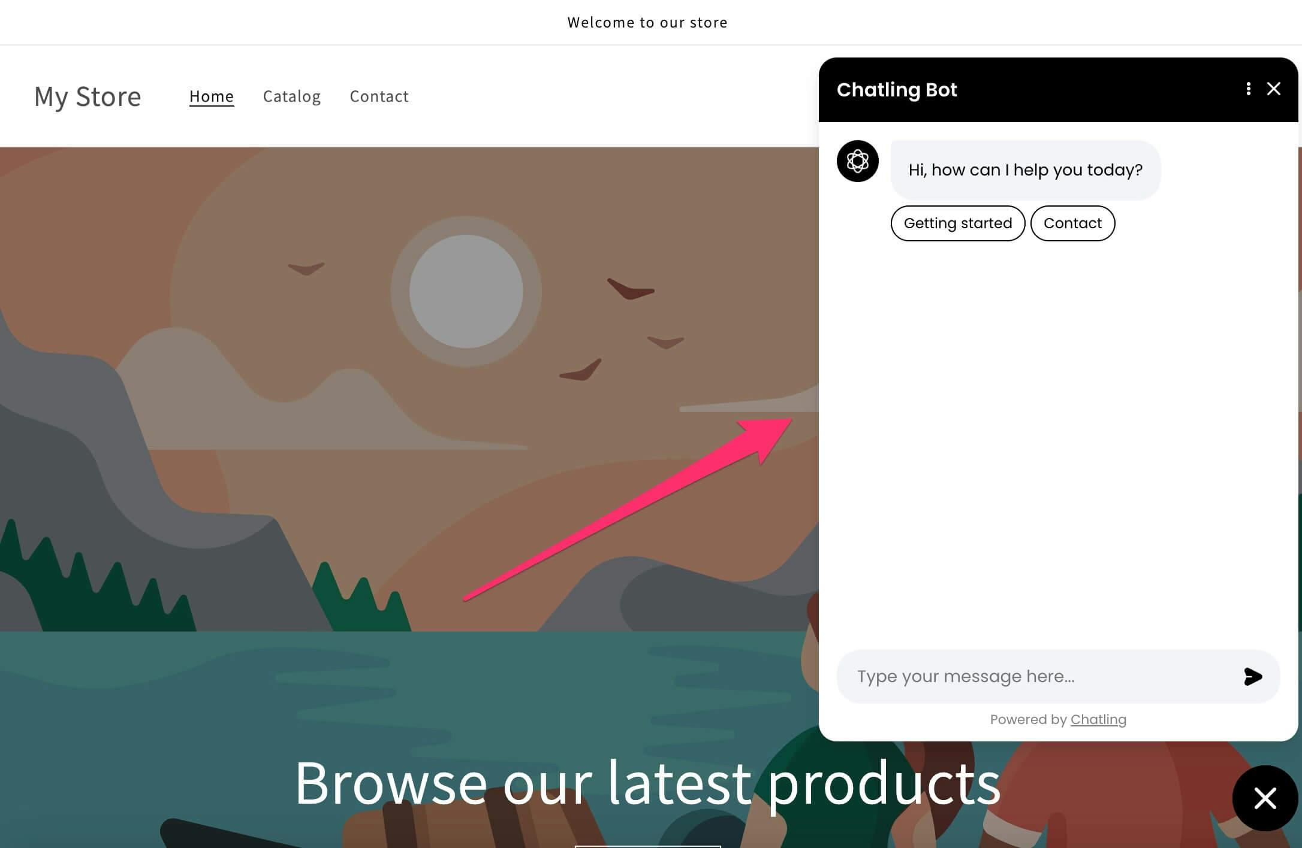This screenshot has height=848, width=1302.
Task: Select the Catalog menu item
Action: [x=291, y=95]
